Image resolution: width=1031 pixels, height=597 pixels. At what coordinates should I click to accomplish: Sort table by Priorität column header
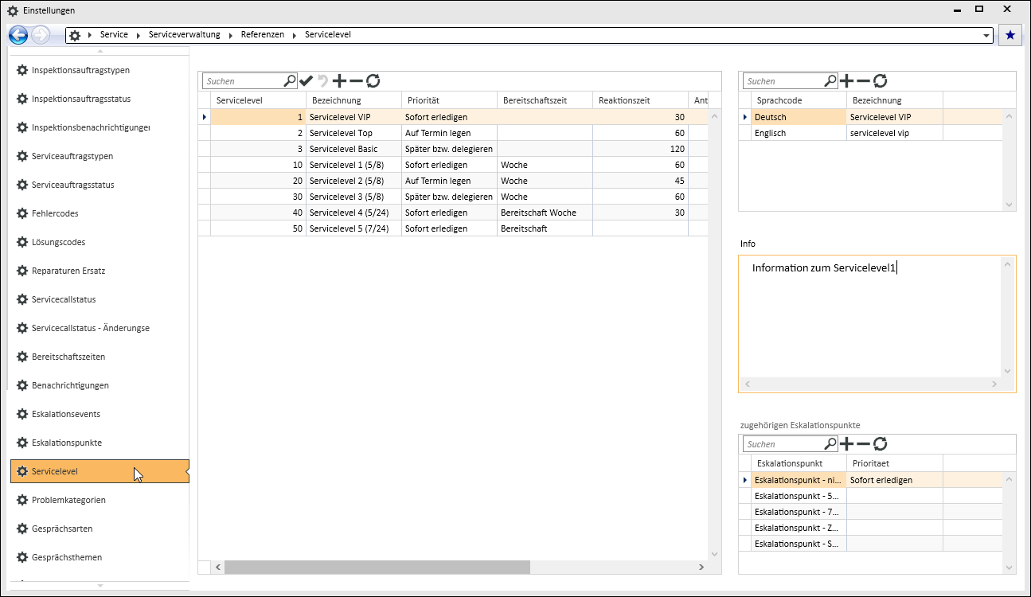point(424,100)
